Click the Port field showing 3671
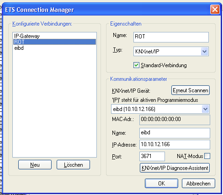The height and width of the screenshot is (195, 223). tap(152, 156)
